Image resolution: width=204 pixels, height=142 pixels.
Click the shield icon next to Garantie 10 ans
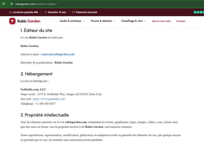46,12
